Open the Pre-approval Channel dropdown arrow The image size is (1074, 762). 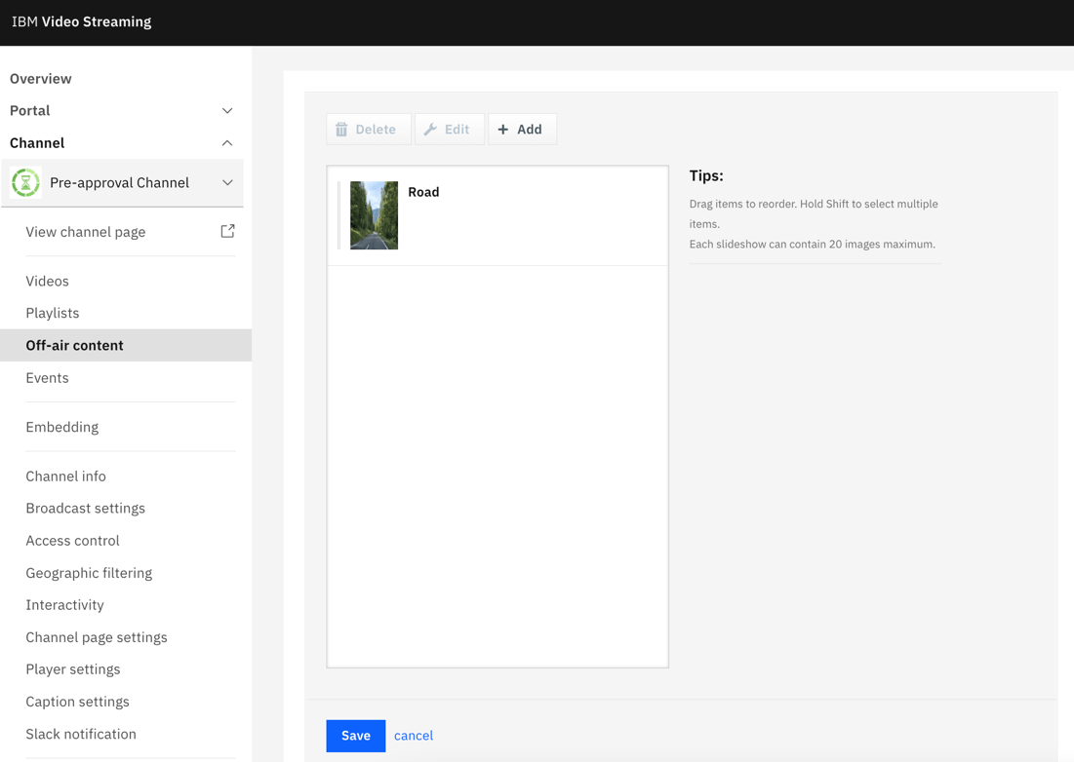pyautogui.click(x=227, y=182)
